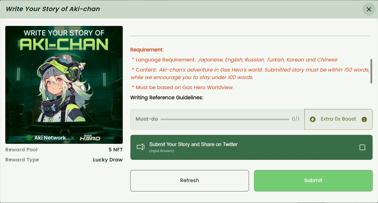Click the Writing Reference Guidelines heading
The image size is (378, 203).
click(167, 97)
